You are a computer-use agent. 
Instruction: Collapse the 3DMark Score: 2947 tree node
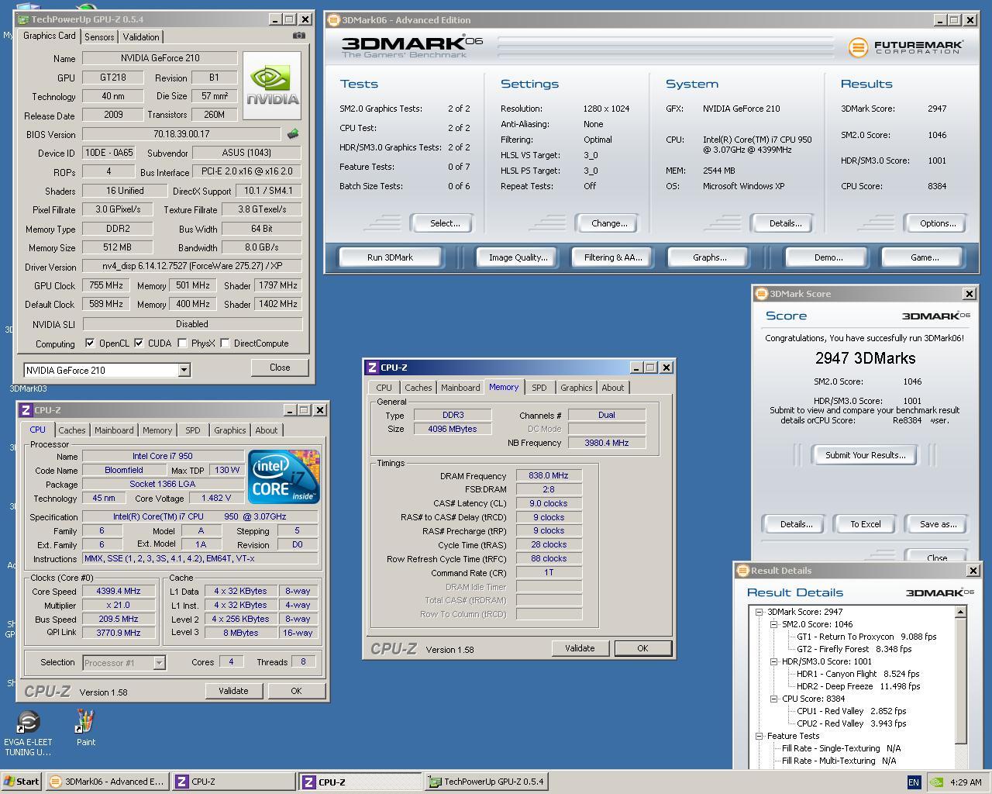click(x=761, y=612)
